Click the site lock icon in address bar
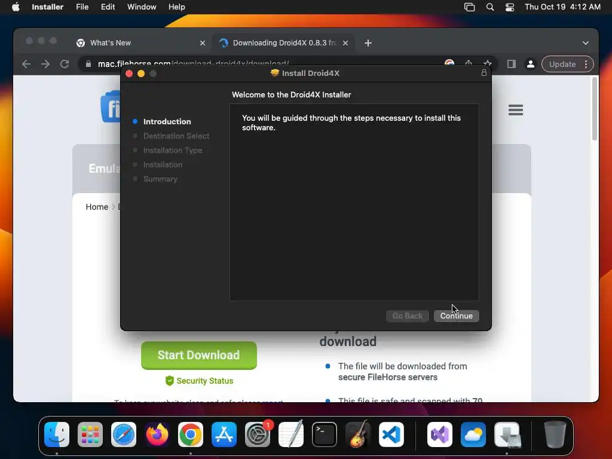 (x=88, y=64)
